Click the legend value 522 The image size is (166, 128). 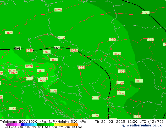(34, 127)
